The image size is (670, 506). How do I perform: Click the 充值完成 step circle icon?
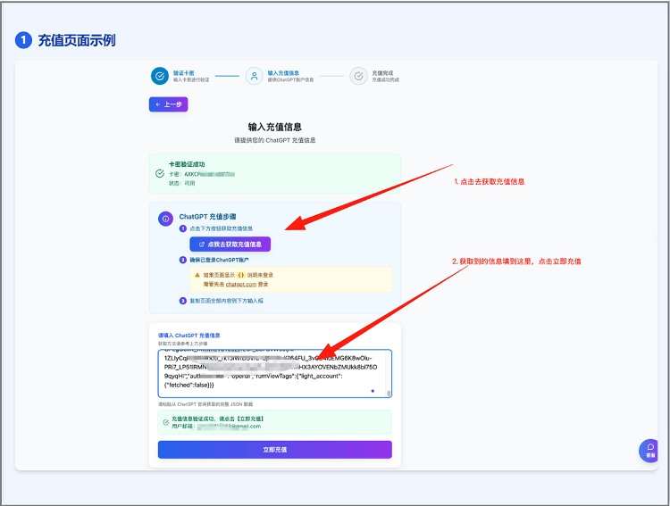pos(358,76)
